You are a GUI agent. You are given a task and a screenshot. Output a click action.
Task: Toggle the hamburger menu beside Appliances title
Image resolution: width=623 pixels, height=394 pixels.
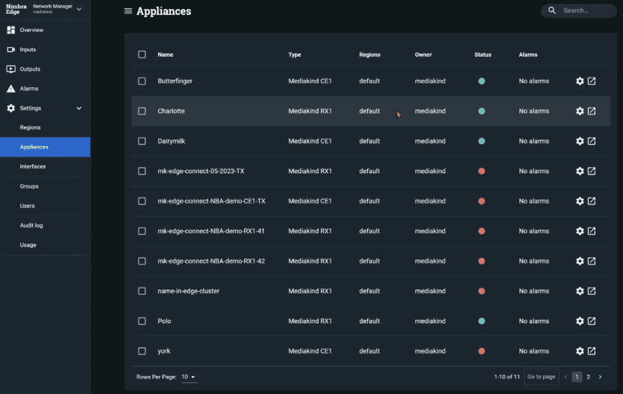coord(128,11)
